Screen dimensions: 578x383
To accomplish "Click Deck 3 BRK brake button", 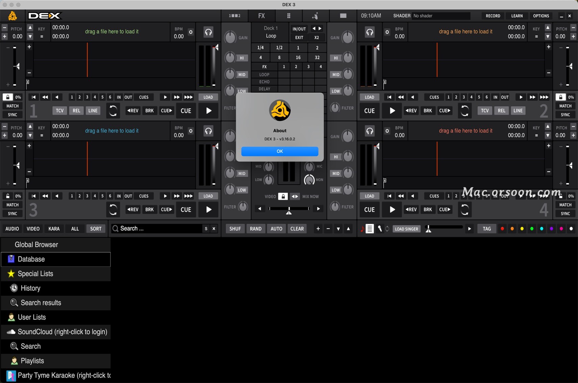I will pos(149,210).
